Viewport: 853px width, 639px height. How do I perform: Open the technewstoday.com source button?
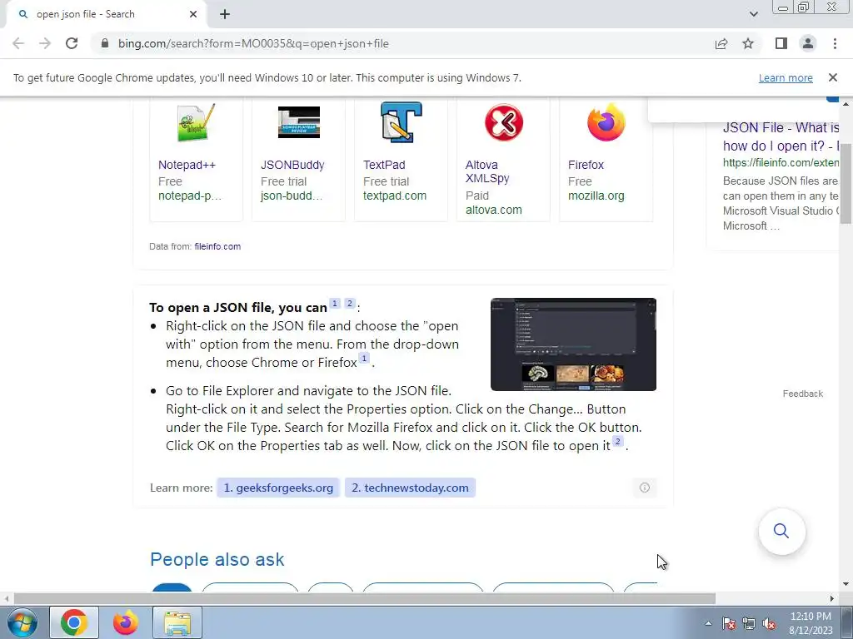pyautogui.click(x=410, y=488)
